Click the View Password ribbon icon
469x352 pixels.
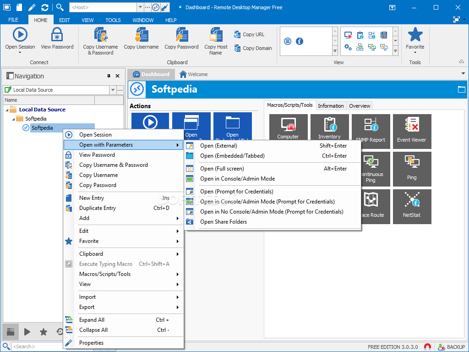57,34
